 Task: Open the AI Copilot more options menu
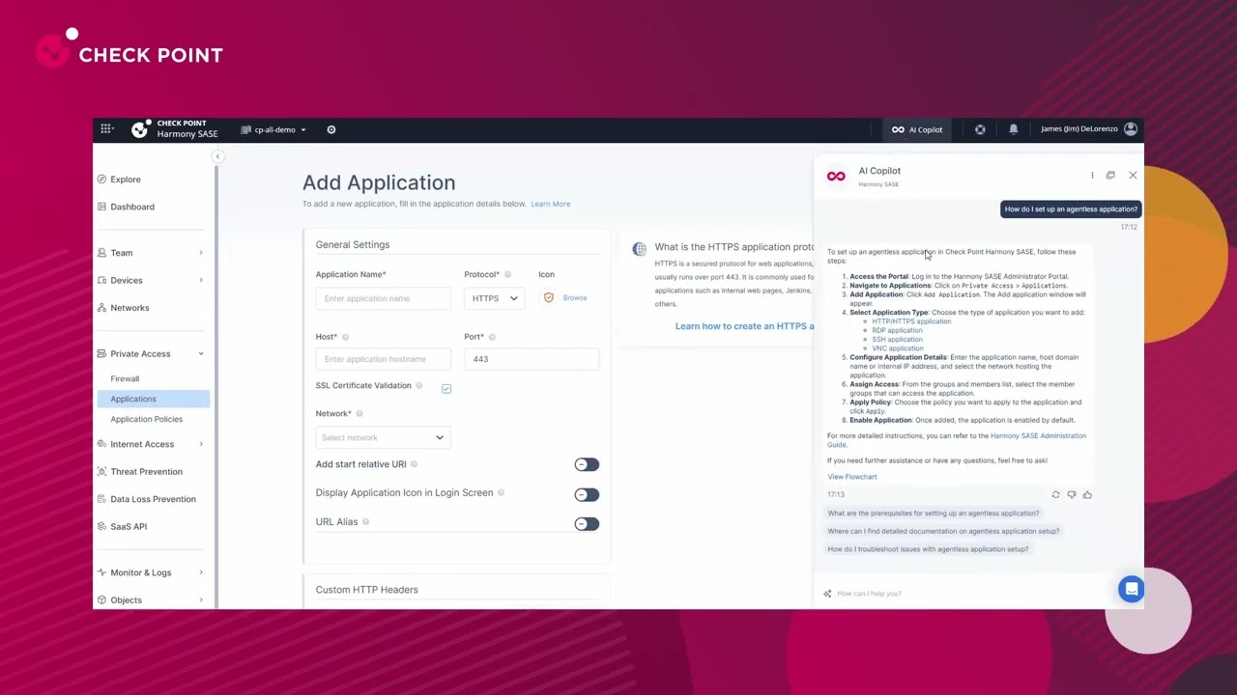(x=1092, y=175)
